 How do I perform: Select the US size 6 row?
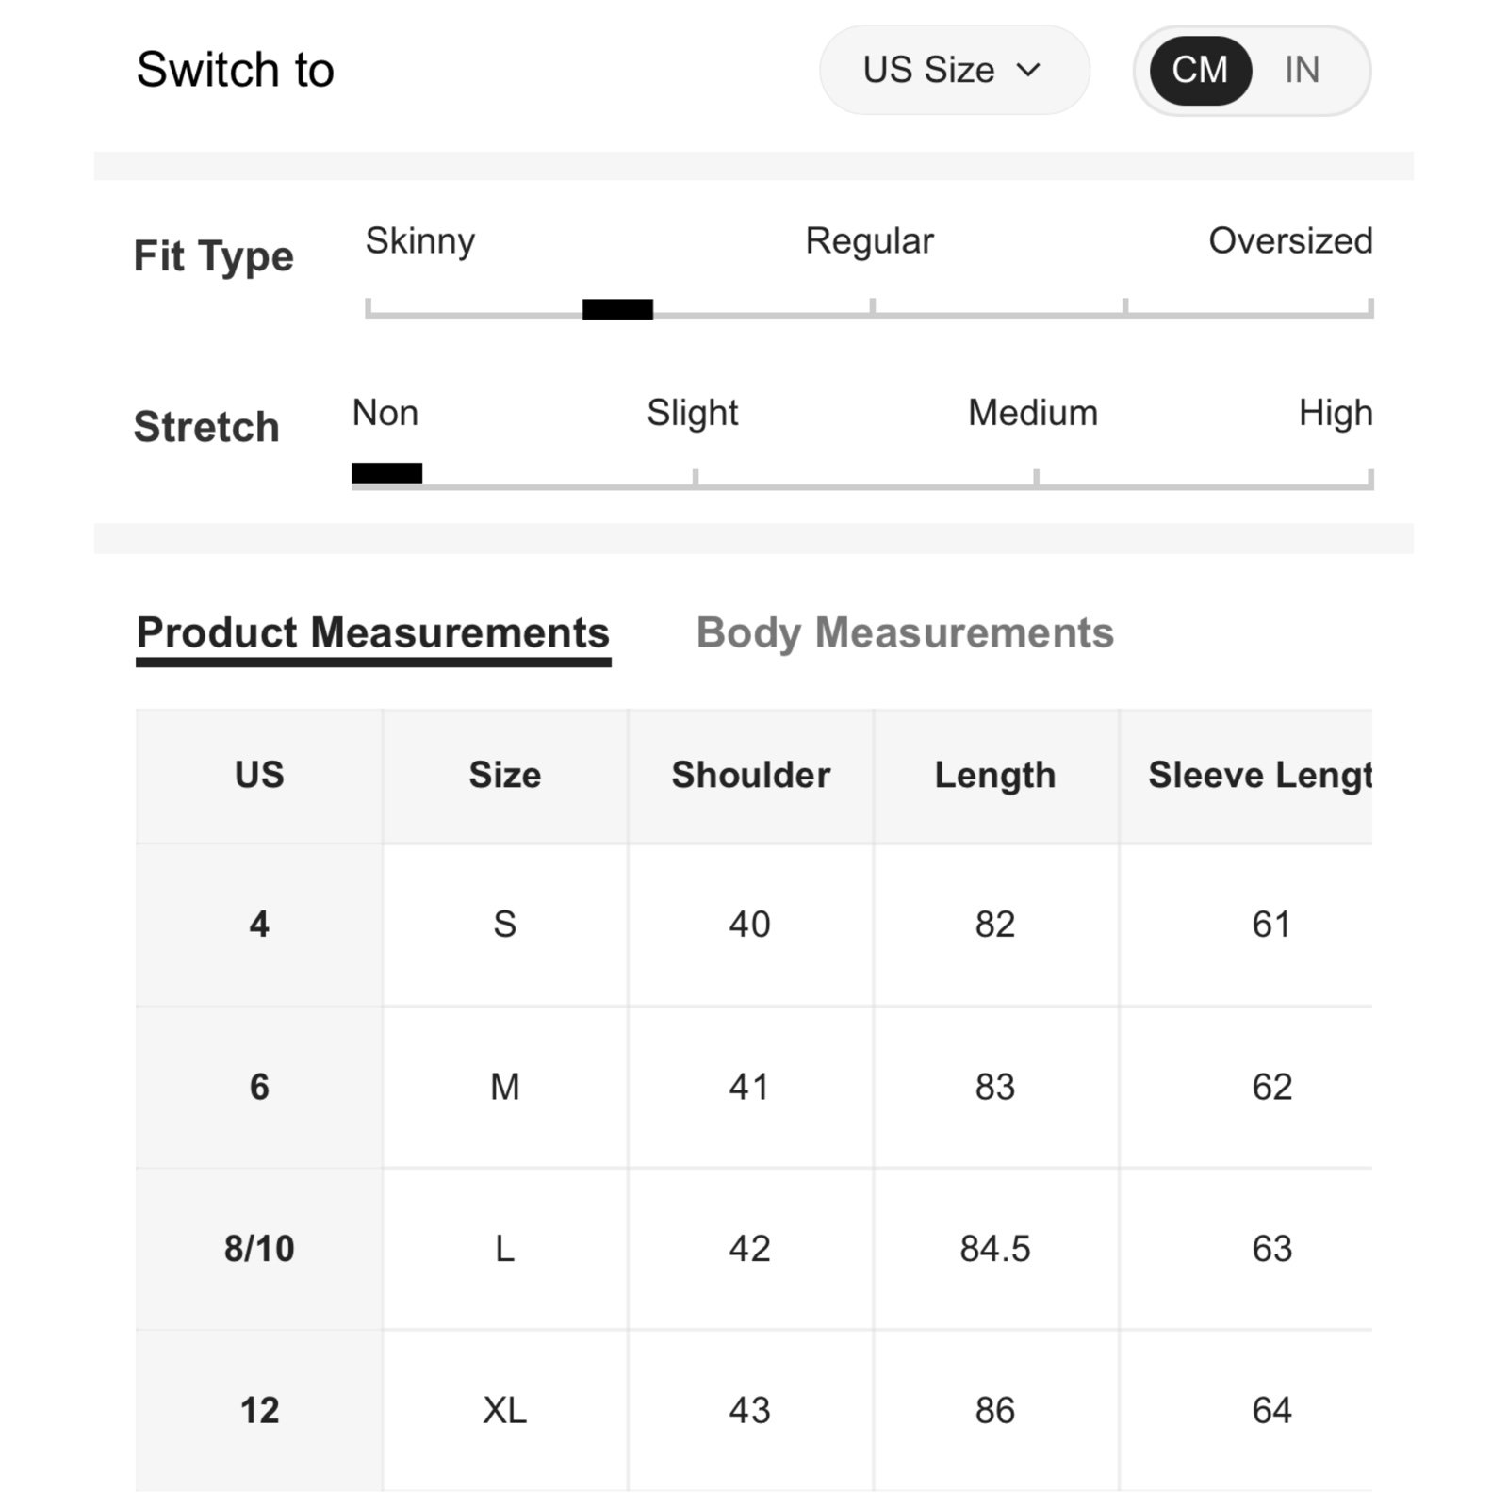coord(754,1087)
